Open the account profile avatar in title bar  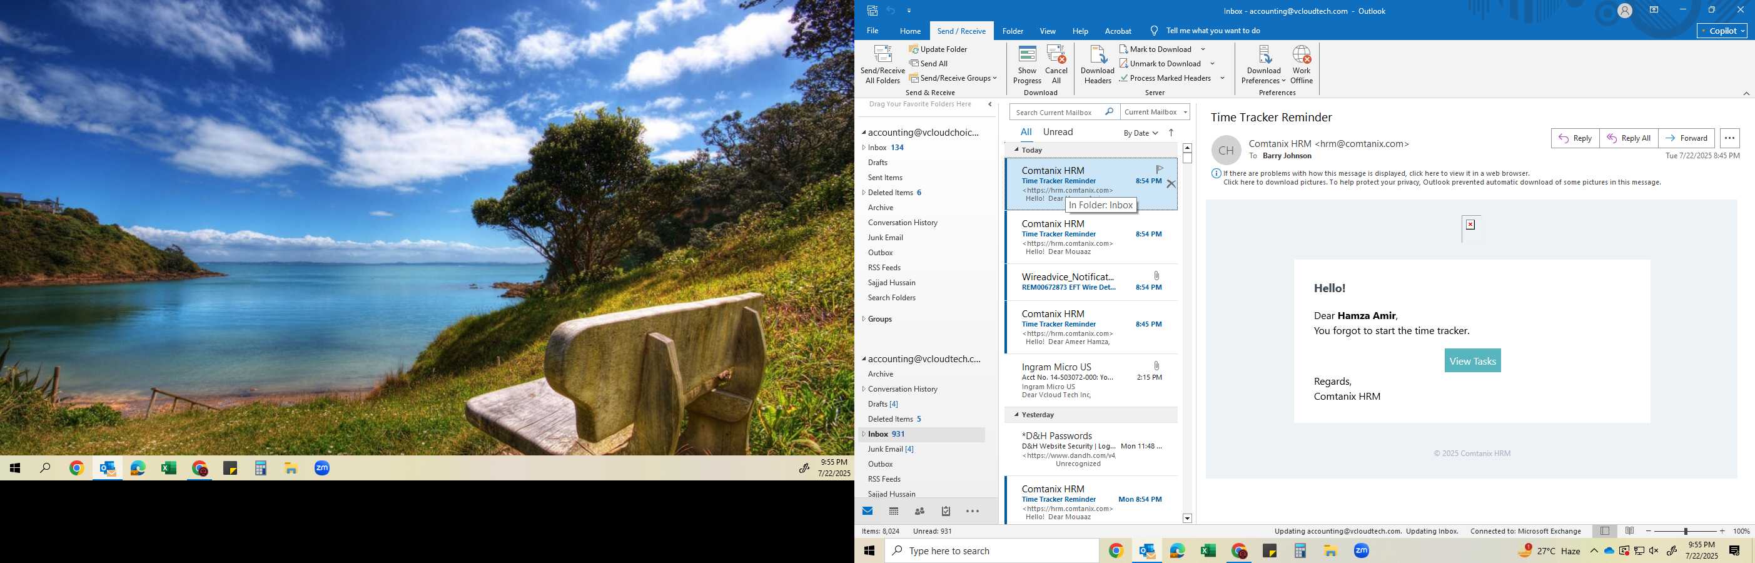click(1625, 10)
